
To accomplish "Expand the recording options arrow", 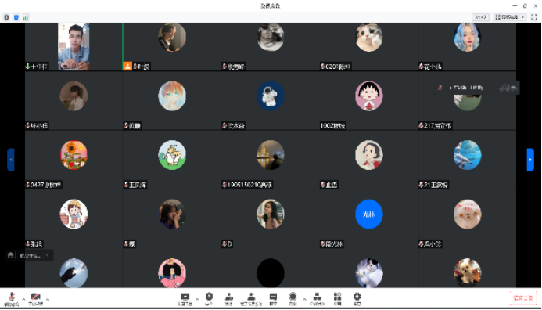I will tap(304, 299).
